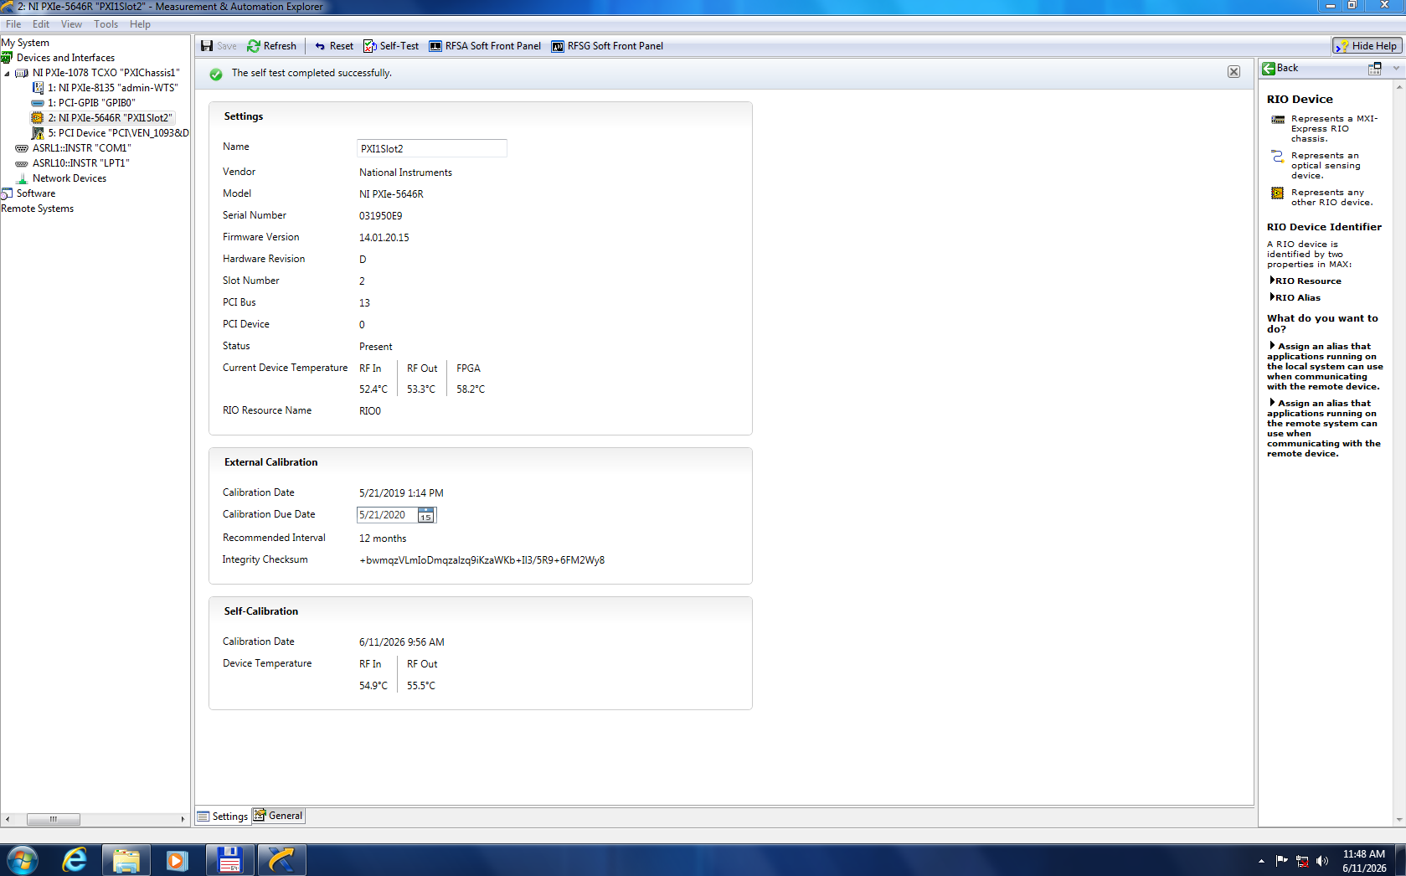Image resolution: width=1406 pixels, height=876 pixels.
Task: Click the floppy disk taskbar application icon
Action: [x=229, y=860]
